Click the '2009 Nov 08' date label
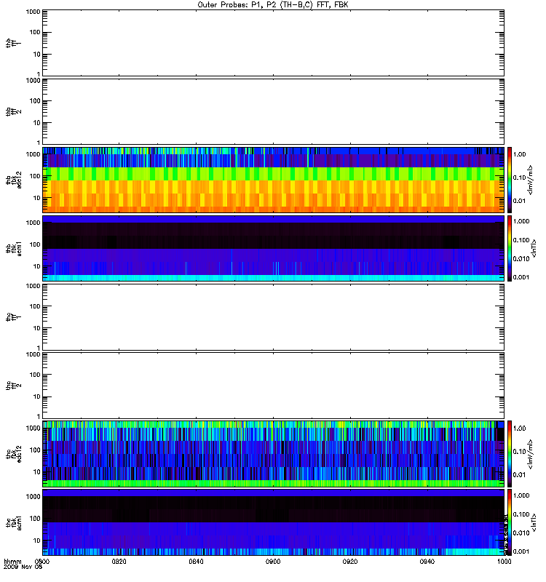The image size is (546, 582). pos(23,567)
